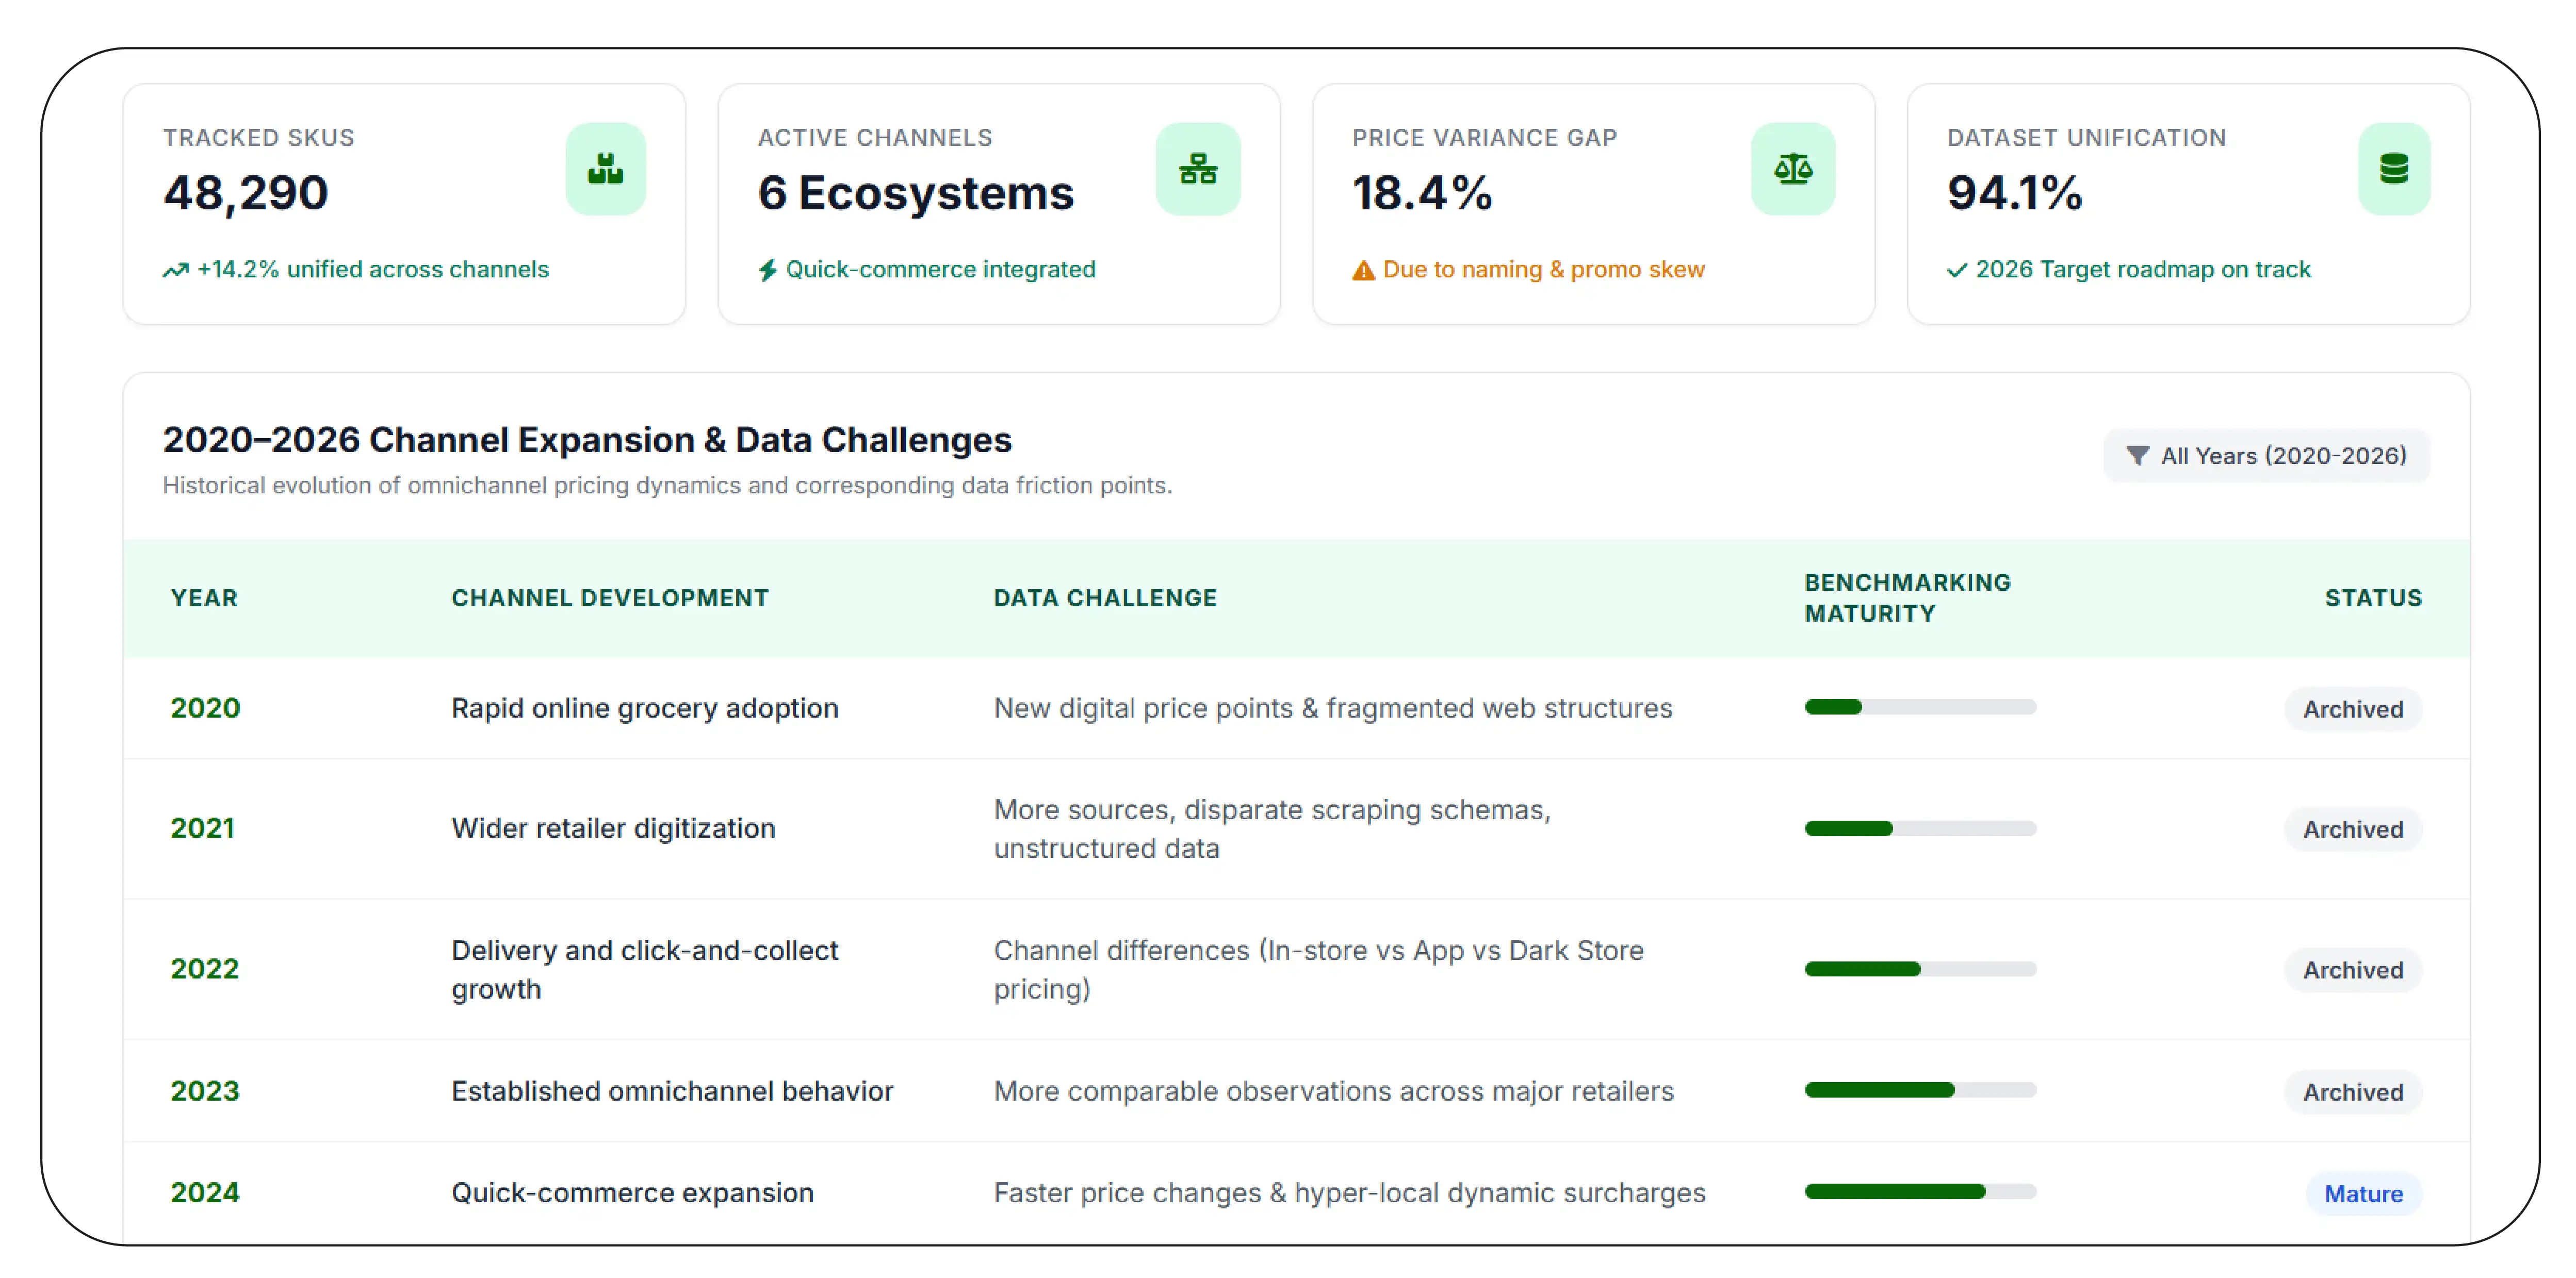Click the Archived status badge for 2020

2353,709
